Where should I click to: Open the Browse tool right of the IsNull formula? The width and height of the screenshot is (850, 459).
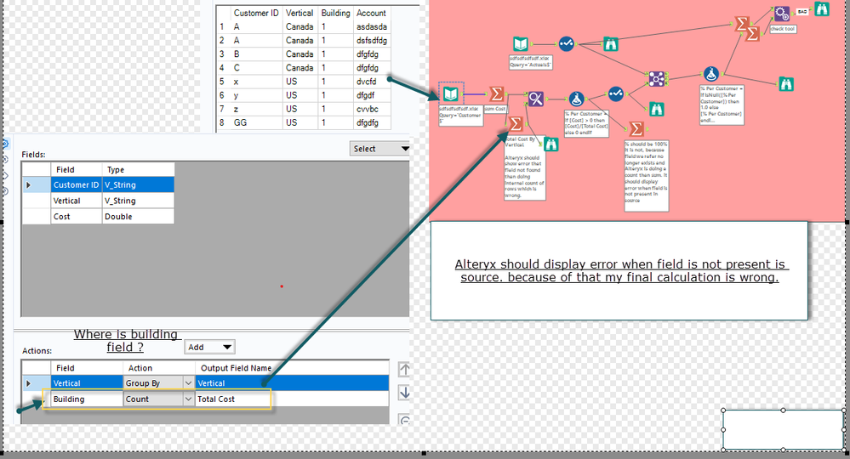[786, 84]
